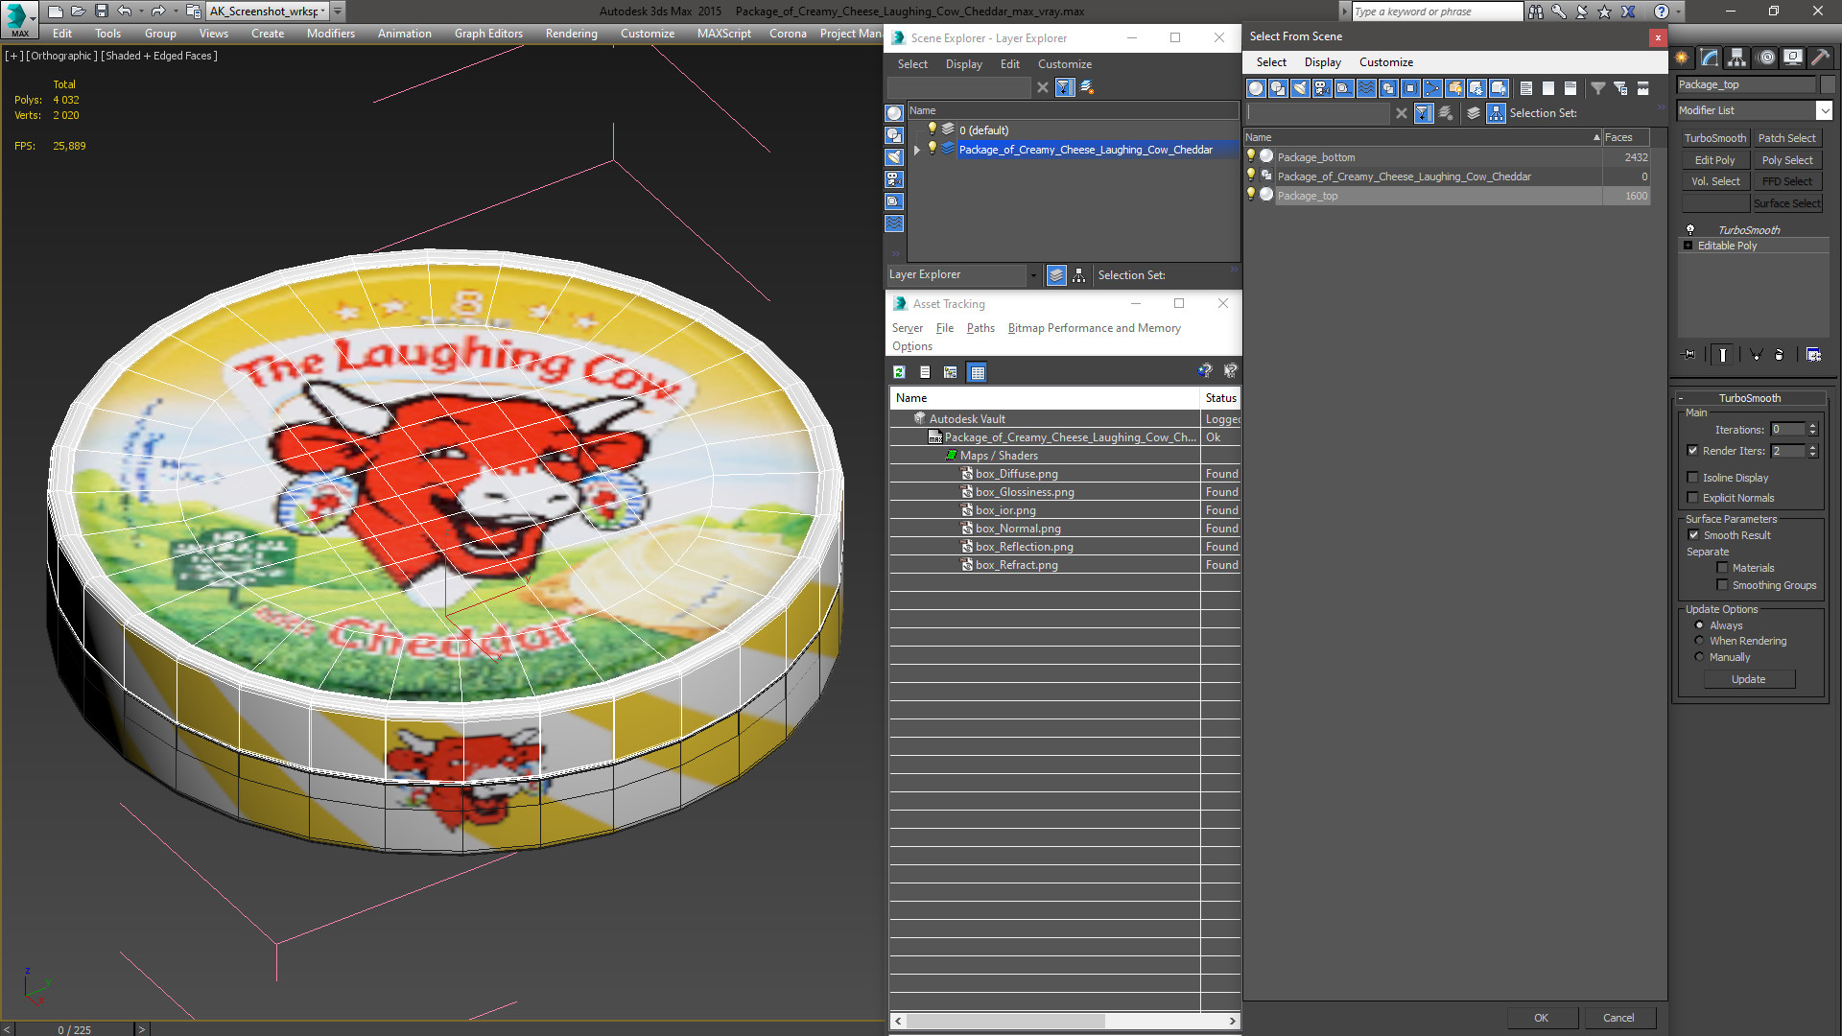Click Configure Modifier Sets icon
This screenshot has height=1036, width=1842.
pos(1813,355)
